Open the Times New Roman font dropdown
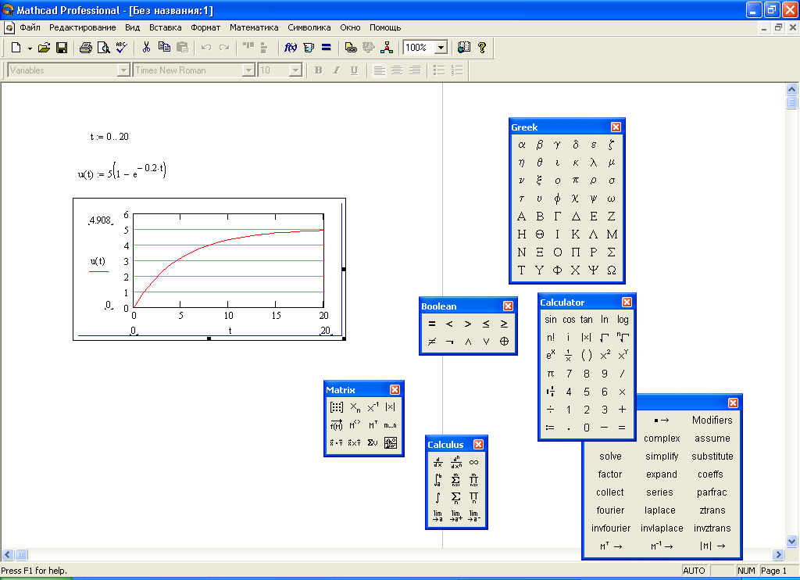The height and width of the screenshot is (580, 800). [248, 70]
